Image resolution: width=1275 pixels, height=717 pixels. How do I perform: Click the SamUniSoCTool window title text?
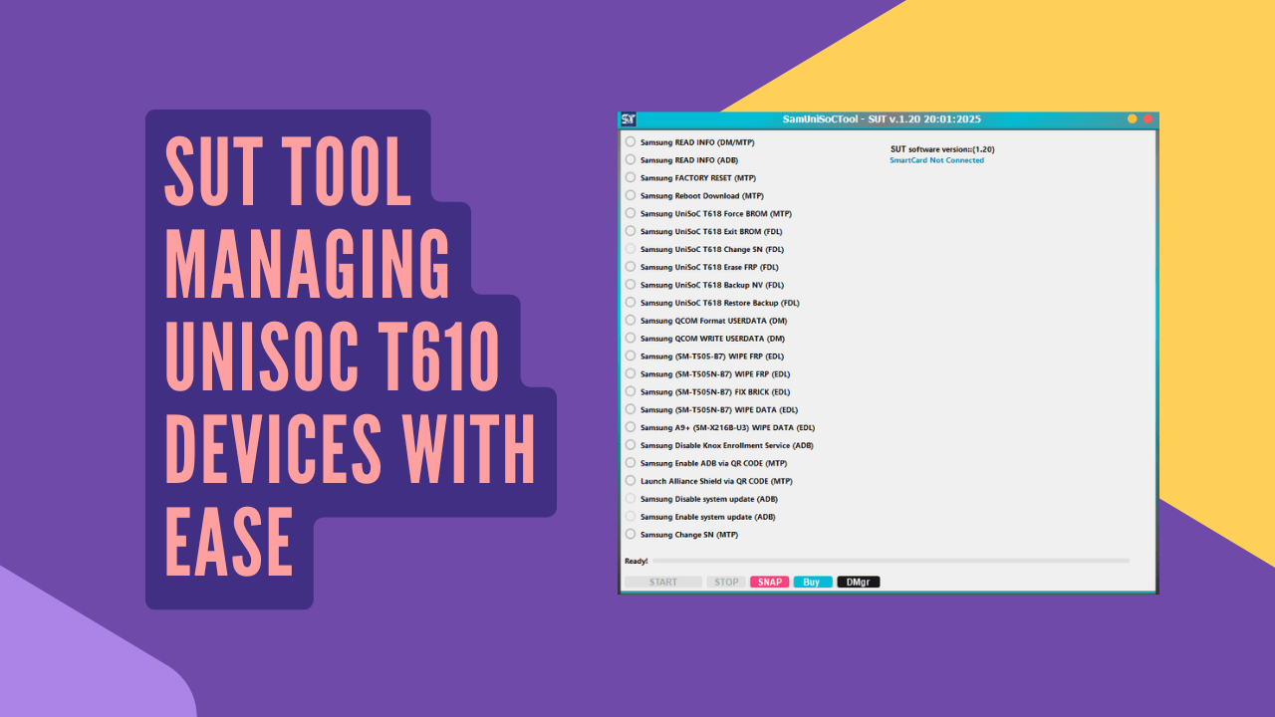click(x=882, y=119)
